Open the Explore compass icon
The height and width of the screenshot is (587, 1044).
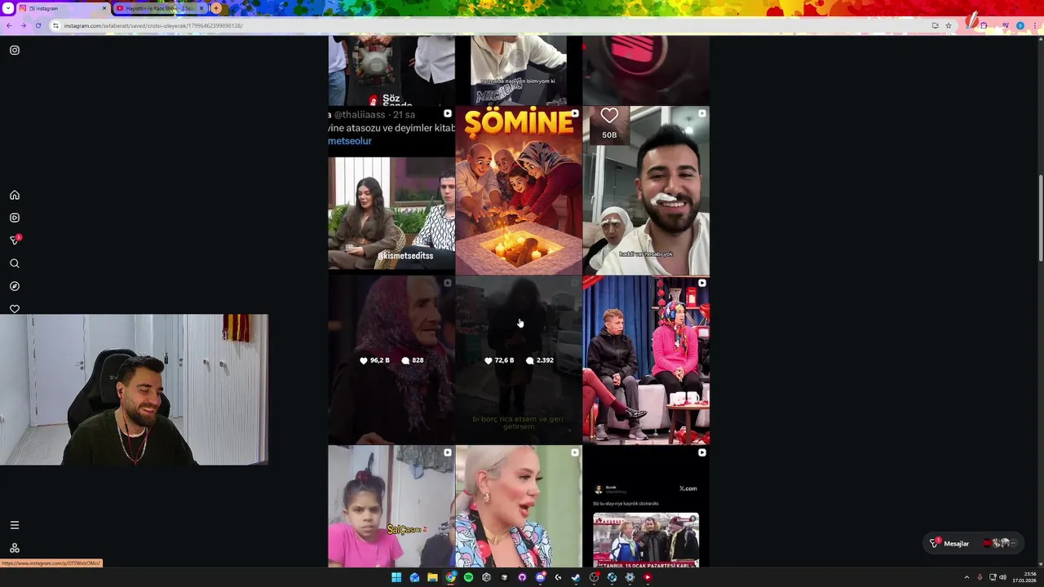pyautogui.click(x=15, y=286)
